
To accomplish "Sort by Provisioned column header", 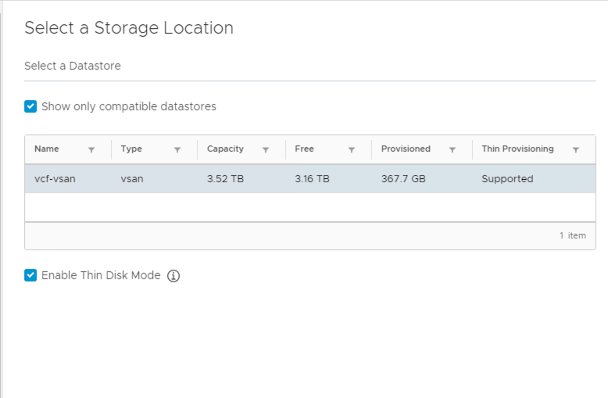I will pos(406,149).
